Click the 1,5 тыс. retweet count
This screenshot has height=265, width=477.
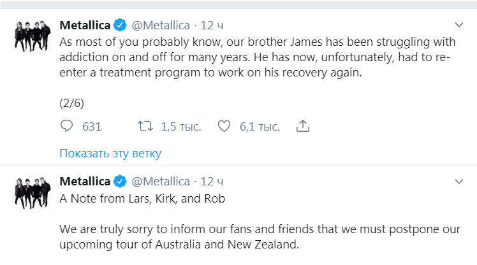[180, 127]
